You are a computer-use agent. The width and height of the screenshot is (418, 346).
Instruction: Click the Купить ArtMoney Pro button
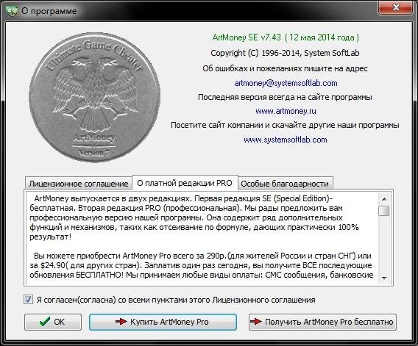(x=163, y=322)
